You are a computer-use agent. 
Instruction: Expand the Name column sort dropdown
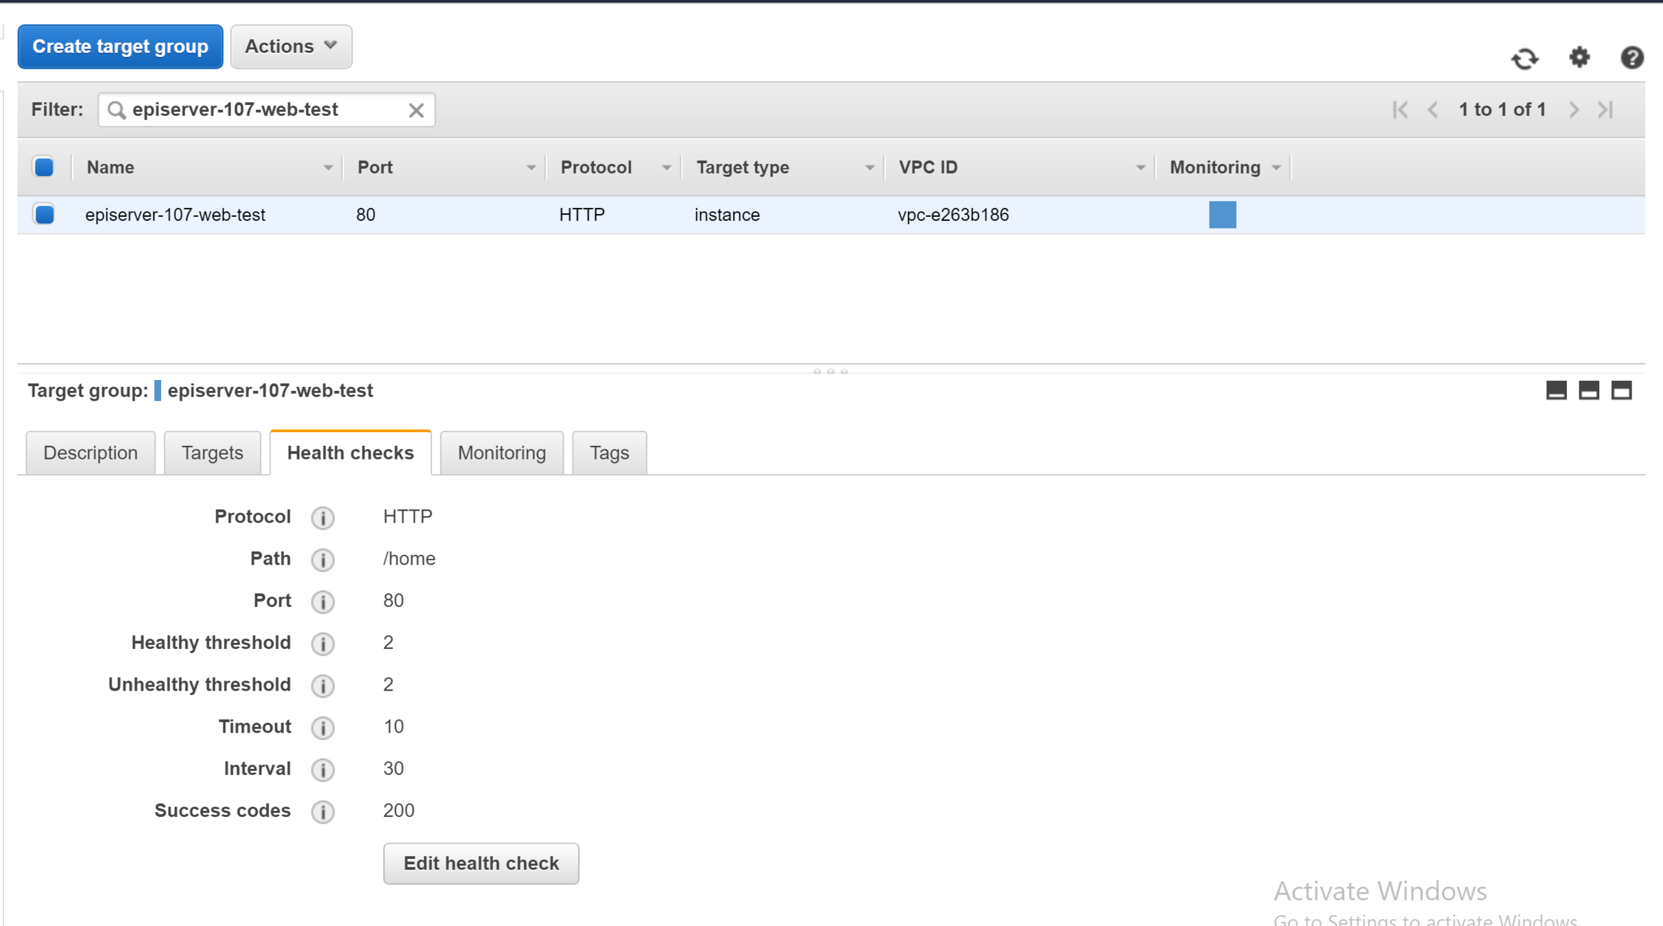328,168
